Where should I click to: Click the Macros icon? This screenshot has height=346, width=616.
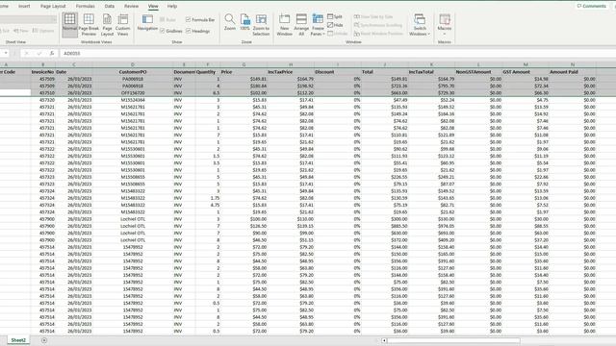coord(445,19)
